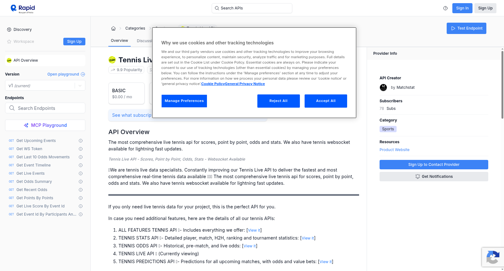Click Sign In in the header
Screen dimensions: 504x271
(x=462, y=8)
